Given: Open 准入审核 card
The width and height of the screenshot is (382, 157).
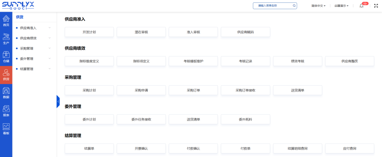Looking at the screenshot, I should (193, 32).
